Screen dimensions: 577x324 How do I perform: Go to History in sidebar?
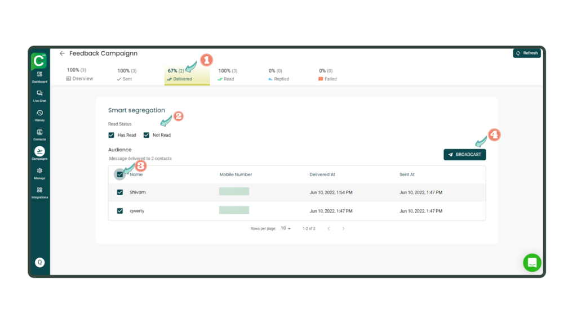pos(39,115)
